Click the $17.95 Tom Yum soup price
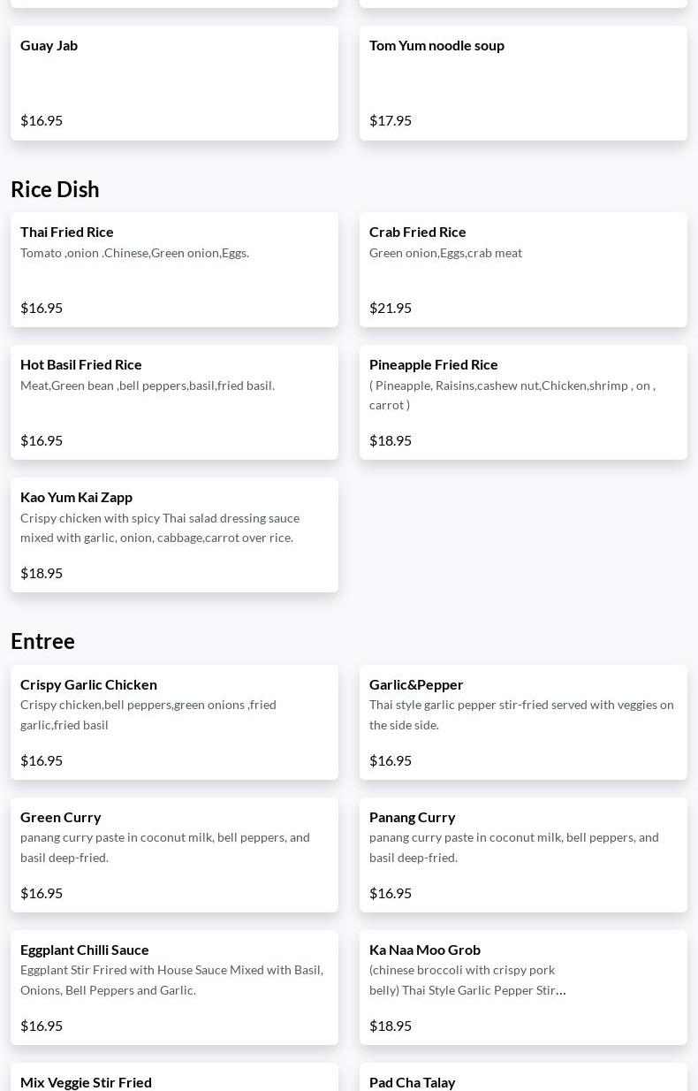 [x=391, y=120]
